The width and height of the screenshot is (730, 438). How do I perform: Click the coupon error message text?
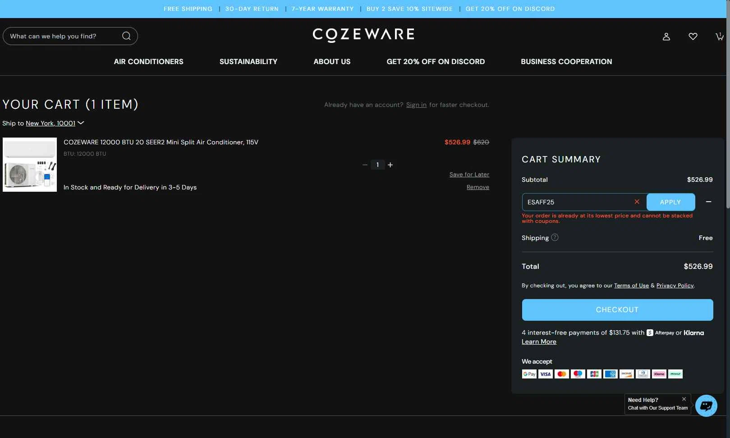607,218
